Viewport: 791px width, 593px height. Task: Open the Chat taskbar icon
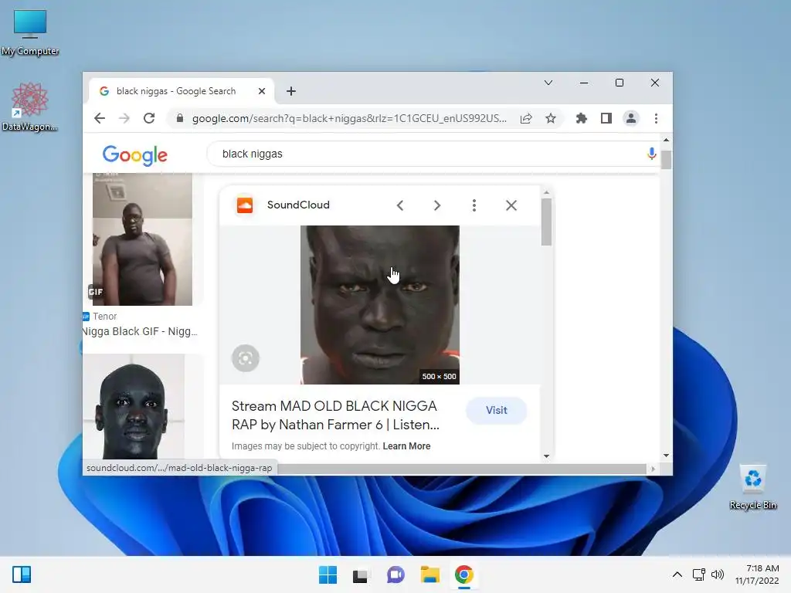395,574
